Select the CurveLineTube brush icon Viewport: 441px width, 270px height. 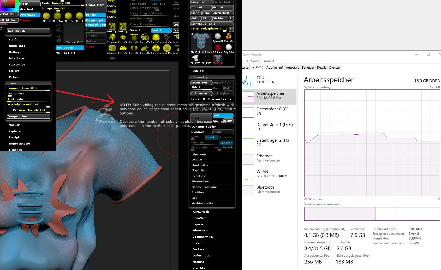click(x=134, y=37)
